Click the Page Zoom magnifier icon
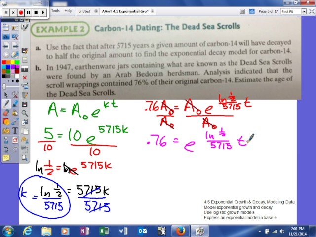Viewport: 316px width, 237px height. coord(25,113)
